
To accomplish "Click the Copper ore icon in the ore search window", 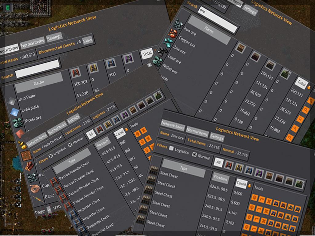I will pyautogui.click(x=173, y=33).
